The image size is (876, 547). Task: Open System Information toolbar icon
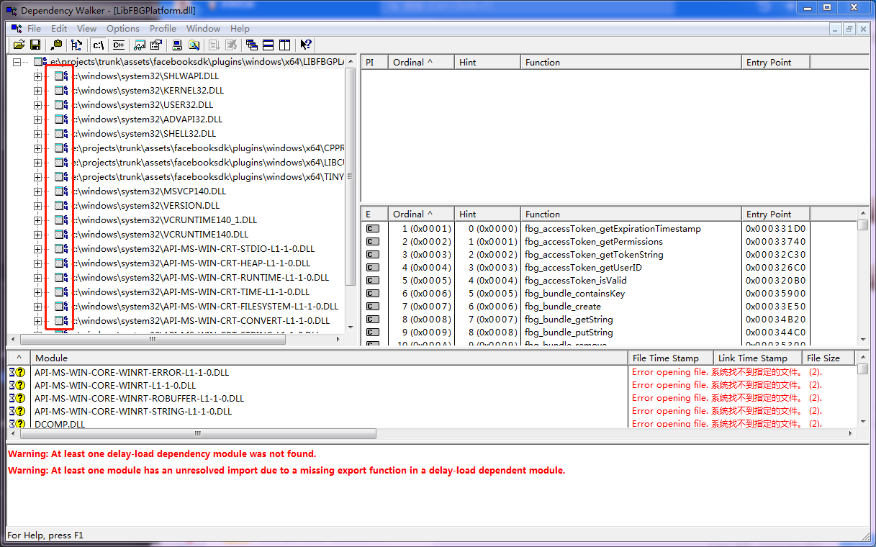pos(177,45)
